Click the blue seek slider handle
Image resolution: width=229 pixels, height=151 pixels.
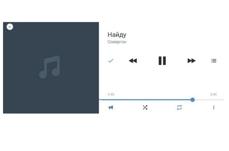pyautogui.click(x=193, y=100)
